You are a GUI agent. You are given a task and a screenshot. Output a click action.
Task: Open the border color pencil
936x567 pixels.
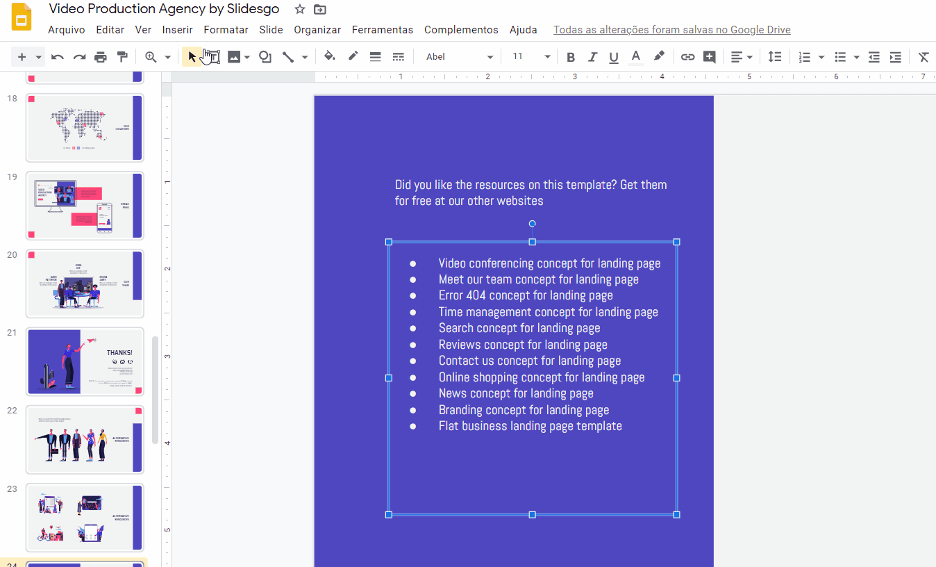coord(353,57)
